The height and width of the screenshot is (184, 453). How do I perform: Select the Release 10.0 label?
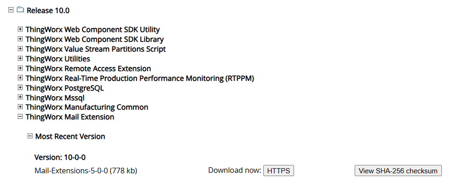pyautogui.click(x=48, y=11)
